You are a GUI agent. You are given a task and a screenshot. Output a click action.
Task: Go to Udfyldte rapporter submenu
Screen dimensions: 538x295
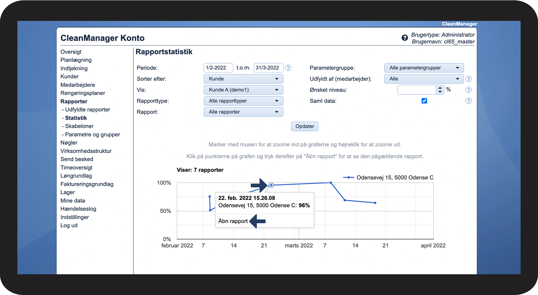[x=87, y=110]
